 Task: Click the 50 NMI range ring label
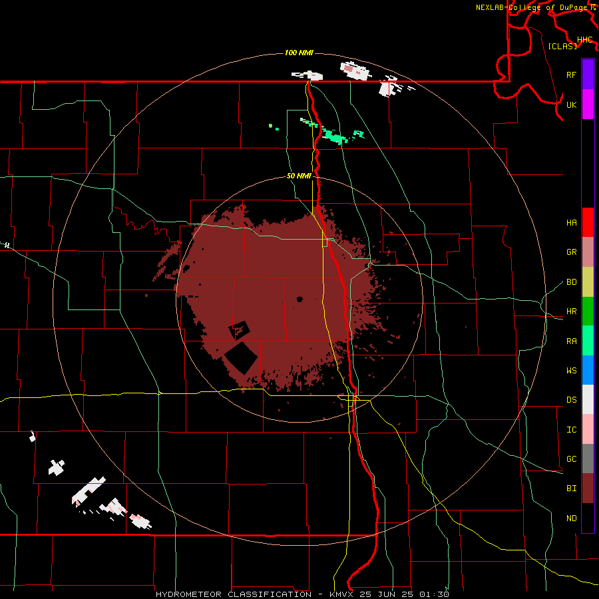click(x=299, y=176)
